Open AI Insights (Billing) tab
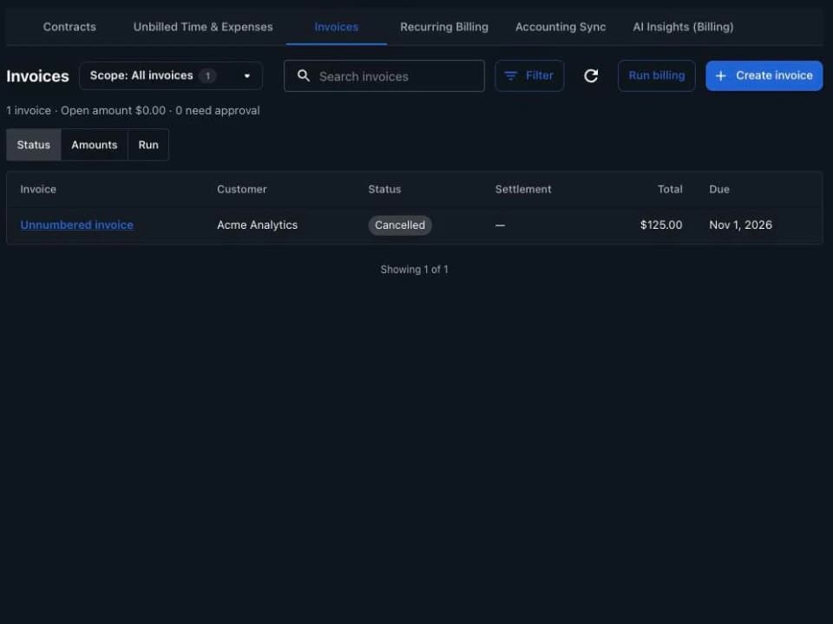The width and height of the screenshot is (833, 624). click(683, 27)
